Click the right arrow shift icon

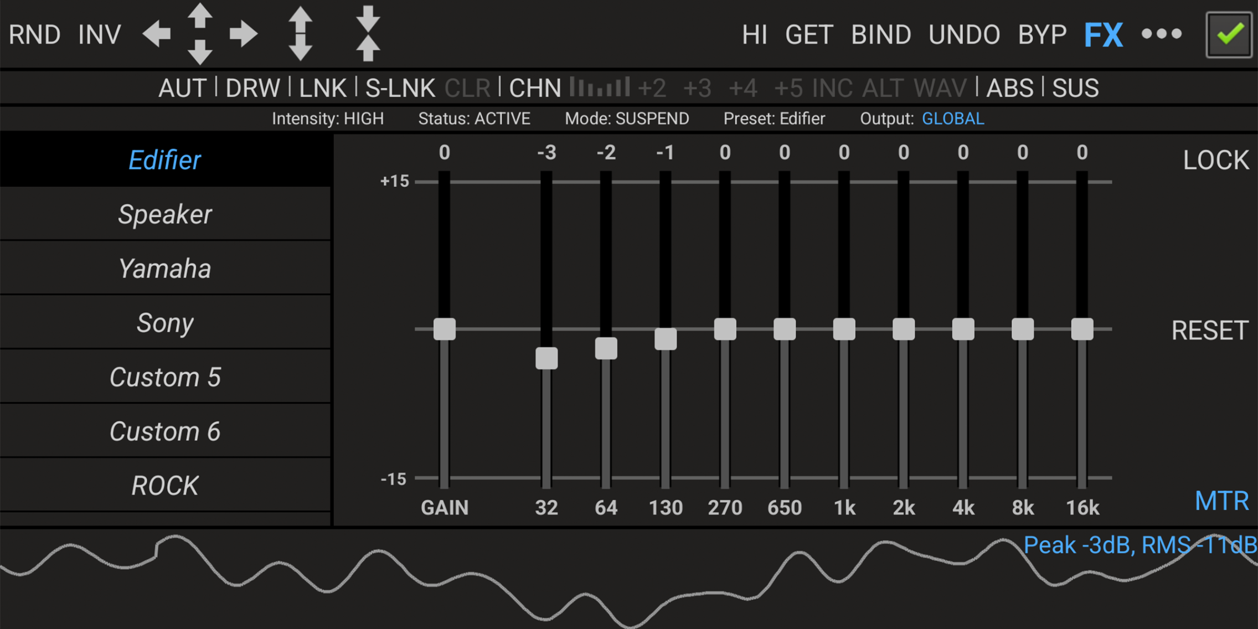coord(244,34)
